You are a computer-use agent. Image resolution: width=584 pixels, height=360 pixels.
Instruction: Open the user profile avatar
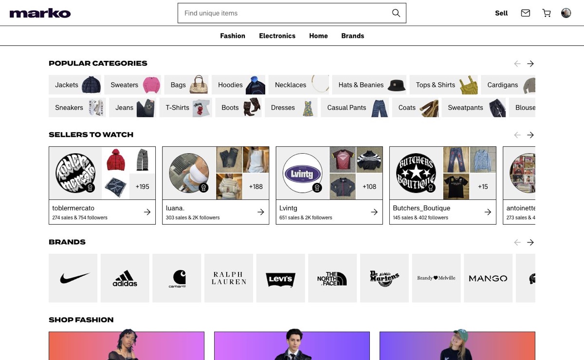[x=566, y=13]
